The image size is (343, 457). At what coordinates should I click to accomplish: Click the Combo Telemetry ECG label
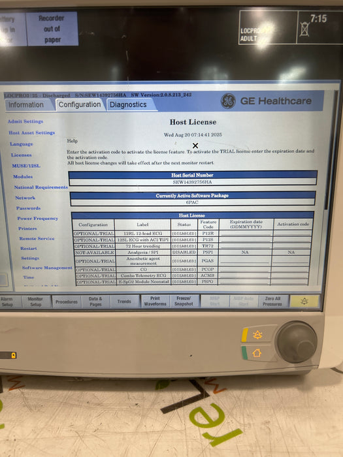(143, 276)
